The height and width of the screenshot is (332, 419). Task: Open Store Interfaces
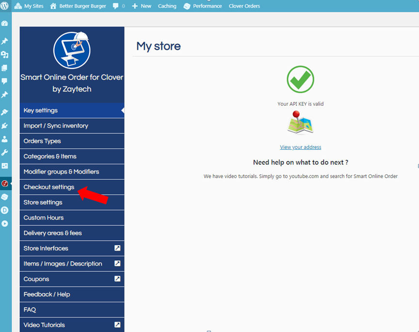pos(72,248)
